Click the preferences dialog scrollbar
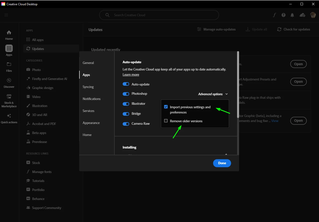 point(238,84)
